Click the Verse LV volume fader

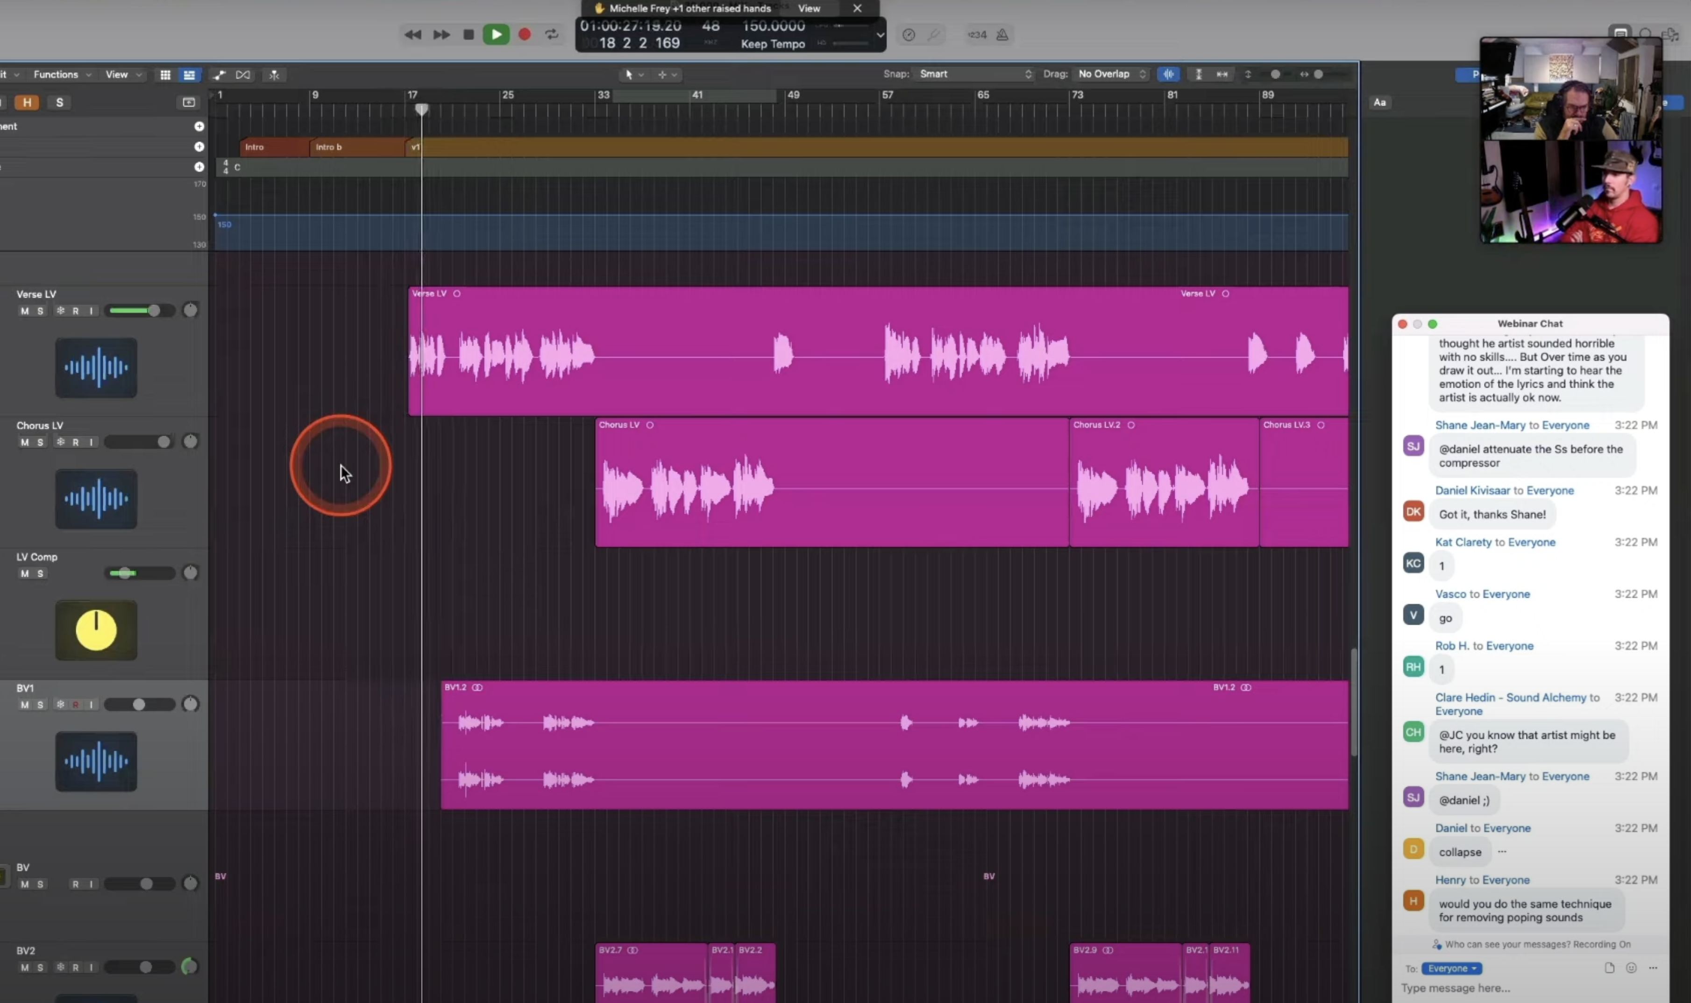(x=141, y=310)
